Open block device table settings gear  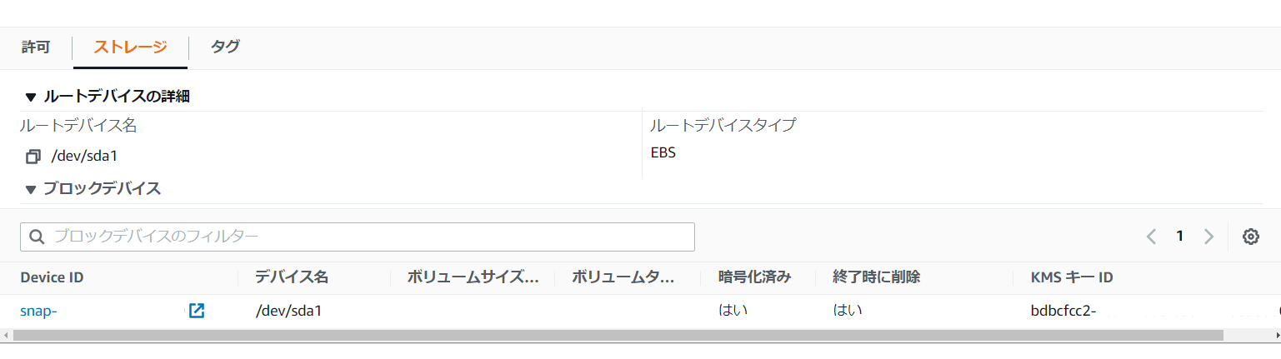(1250, 237)
